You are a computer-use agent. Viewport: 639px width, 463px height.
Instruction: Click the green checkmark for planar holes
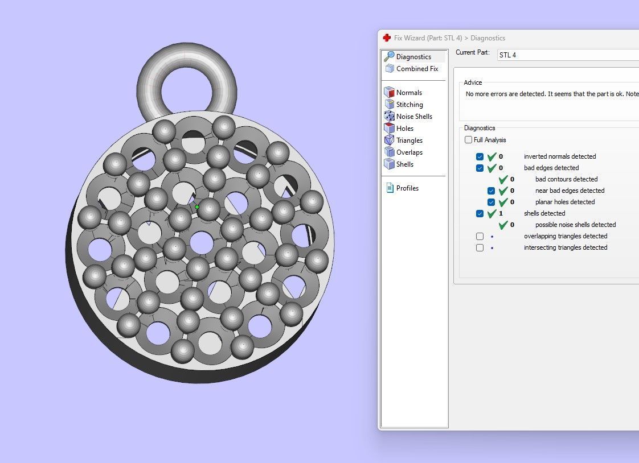click(x=503, y=202)
